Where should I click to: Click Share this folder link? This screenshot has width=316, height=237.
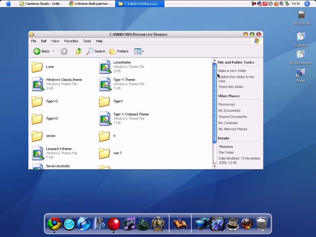(231, 87)
